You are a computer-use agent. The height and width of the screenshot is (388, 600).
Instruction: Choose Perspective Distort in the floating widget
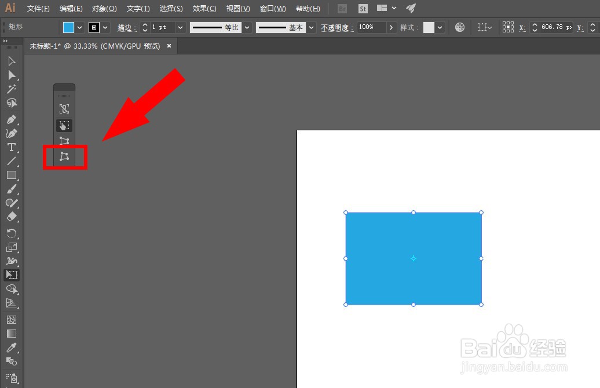64,141
